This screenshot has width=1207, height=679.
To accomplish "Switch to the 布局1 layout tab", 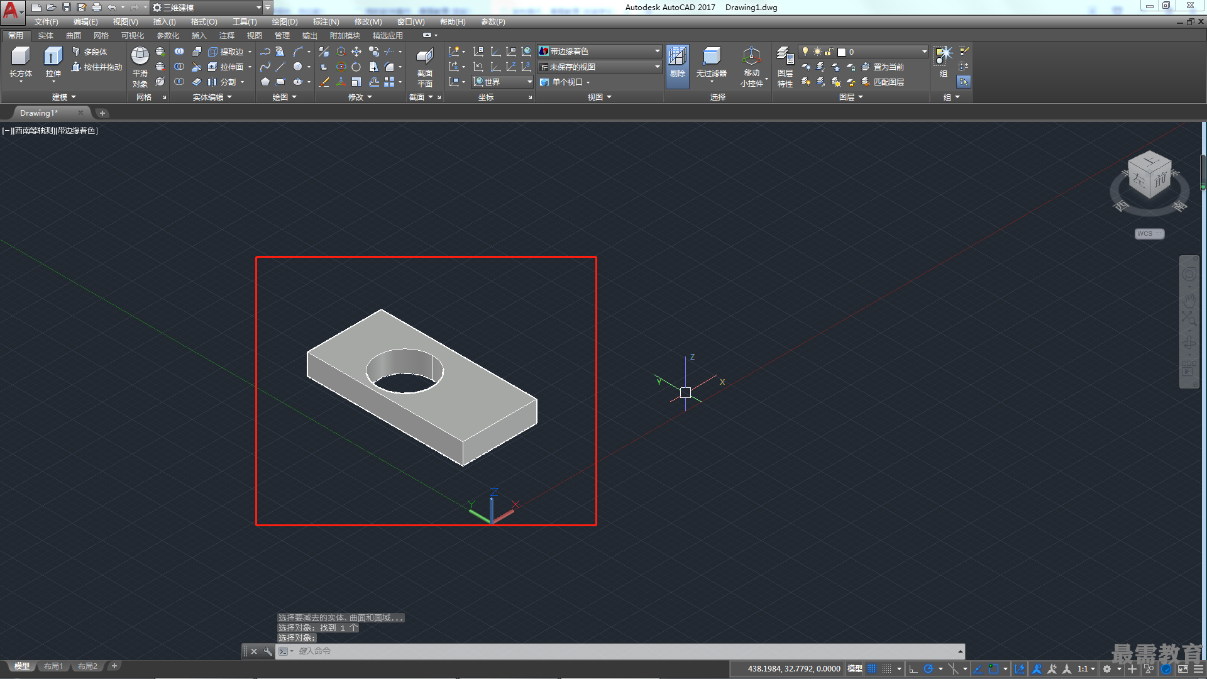I will (x=53, y=666).
